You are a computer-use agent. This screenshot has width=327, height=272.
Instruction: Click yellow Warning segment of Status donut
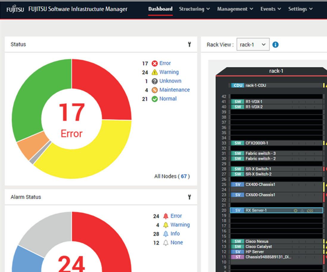(94, 157)
